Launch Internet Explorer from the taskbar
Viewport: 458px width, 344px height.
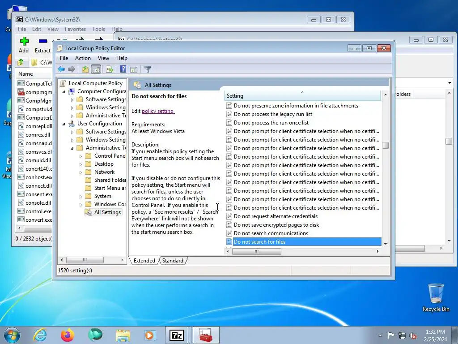pyautogui.click(x=40, y=335)
